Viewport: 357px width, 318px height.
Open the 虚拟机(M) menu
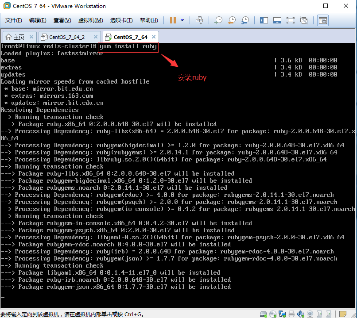[x=90, y=20]
